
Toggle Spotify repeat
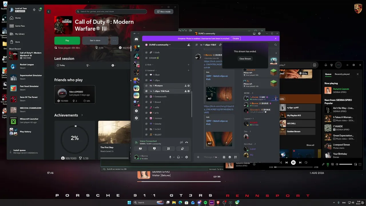click(306, 163)
